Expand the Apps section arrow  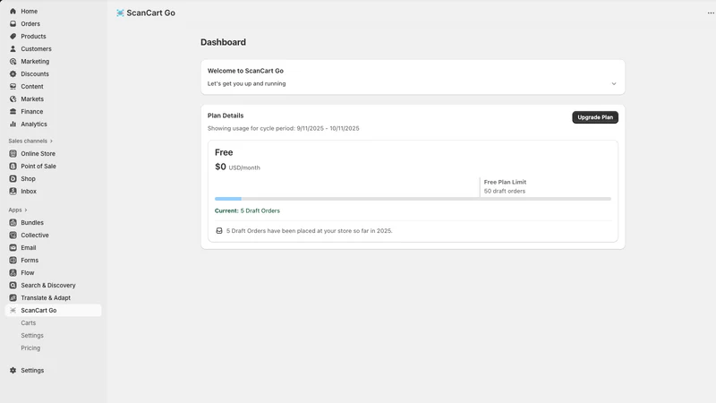click(26, 210)
